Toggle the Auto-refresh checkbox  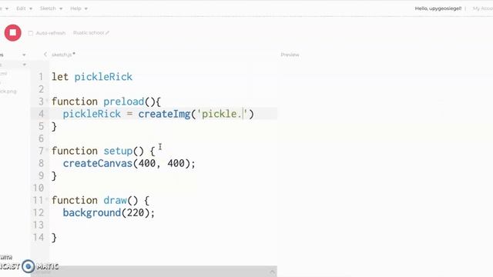(31, 33)
